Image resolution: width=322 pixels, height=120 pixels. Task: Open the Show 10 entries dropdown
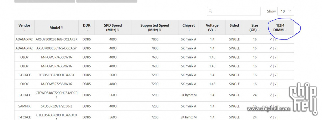pos(286,11)
